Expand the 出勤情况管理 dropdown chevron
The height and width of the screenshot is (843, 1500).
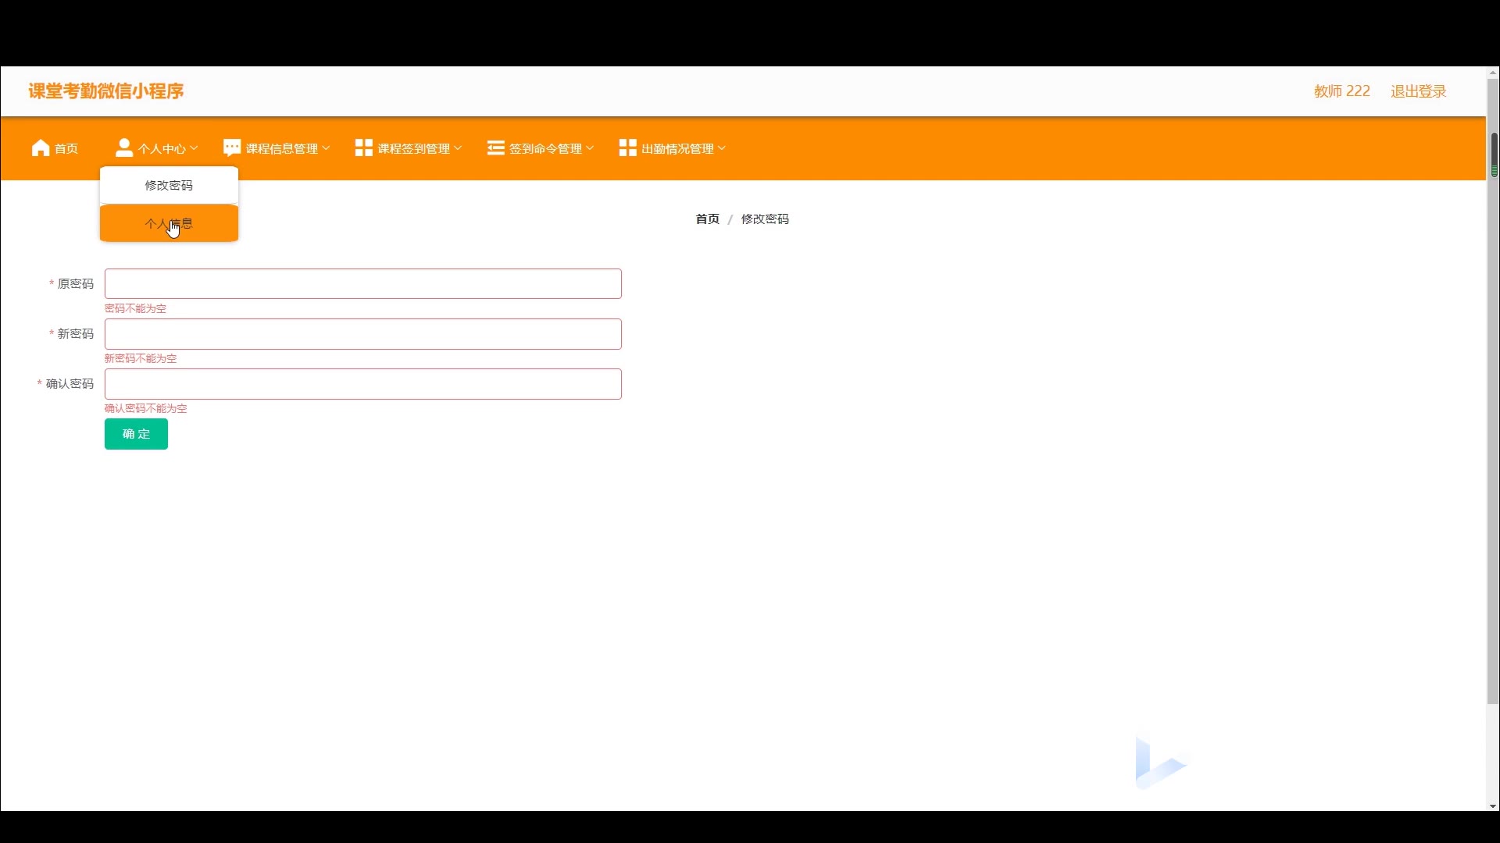pyautogui.click(x=722, y=148)
